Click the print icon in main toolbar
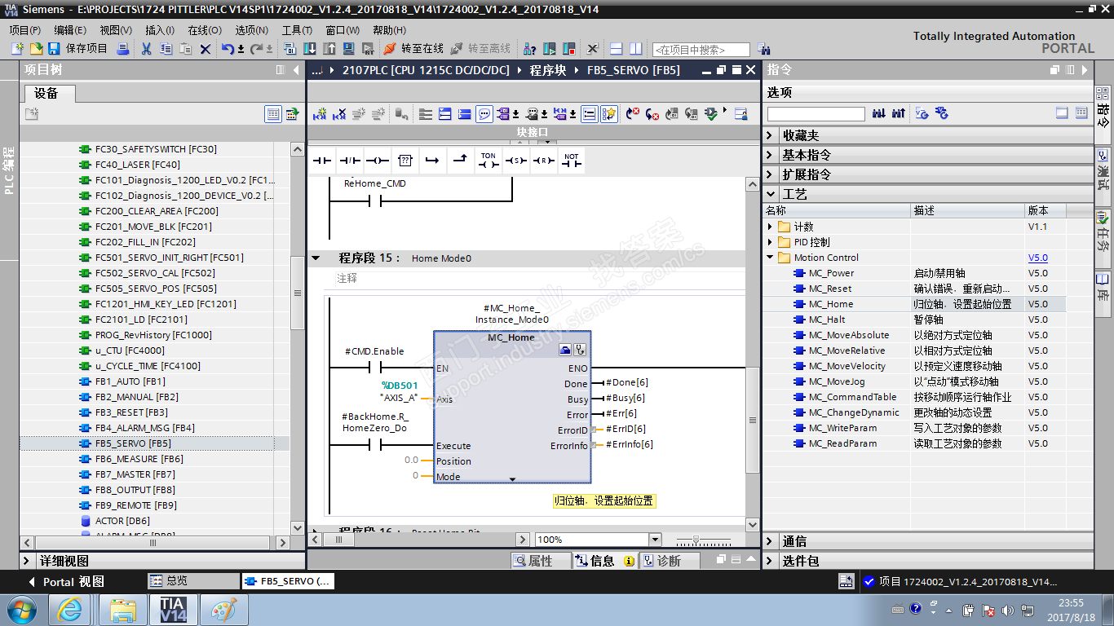 point(122,49)
